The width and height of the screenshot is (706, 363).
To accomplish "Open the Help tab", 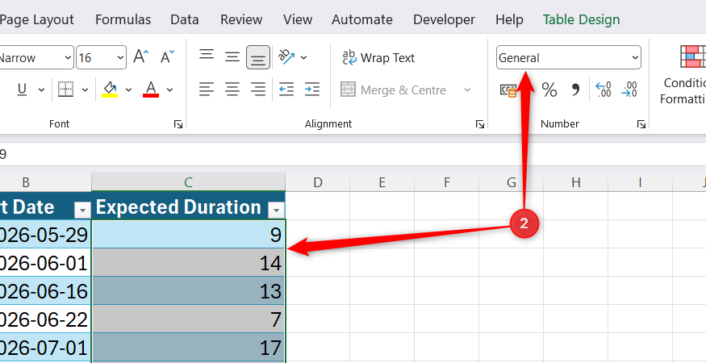I will [x=509, y=20].
